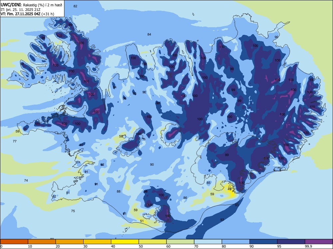The height and width of the screenshot is (249, 333).
Task: Pick the 40–50 bright yellow legend swatch
Action: pos(125,242)
